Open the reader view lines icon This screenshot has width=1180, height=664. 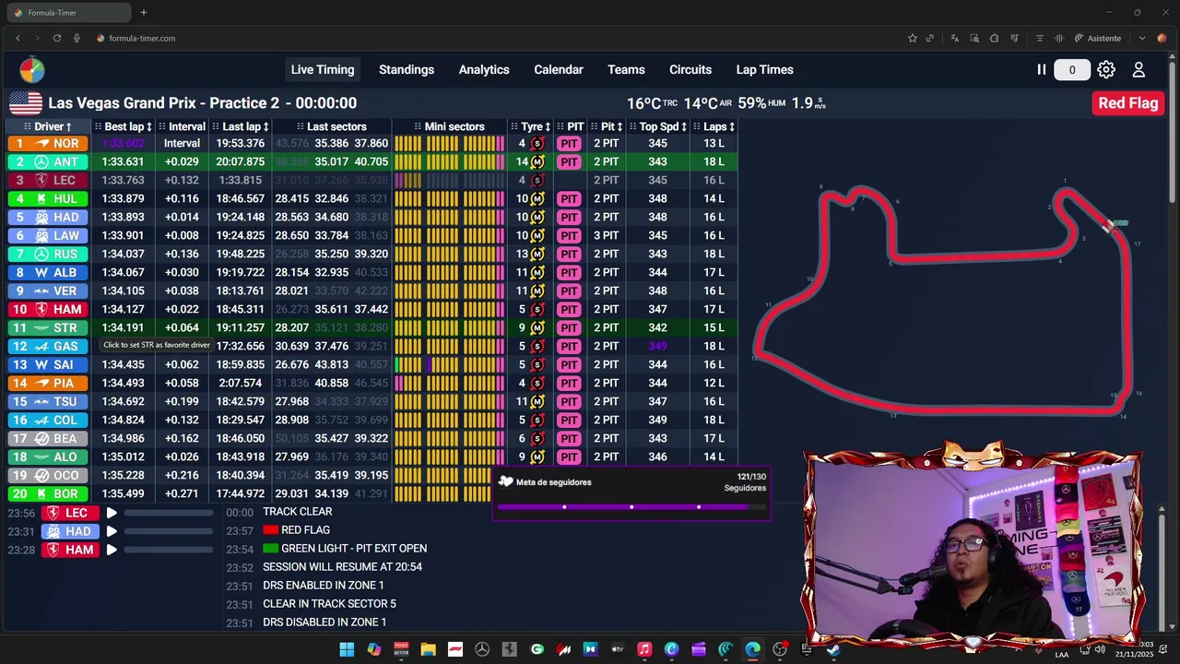tap(1040, 38)
